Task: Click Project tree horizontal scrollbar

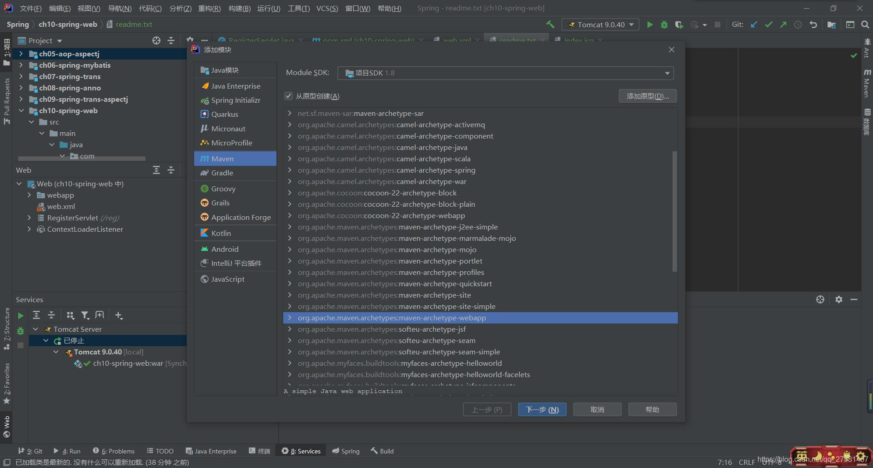Action: coord(82,159)
